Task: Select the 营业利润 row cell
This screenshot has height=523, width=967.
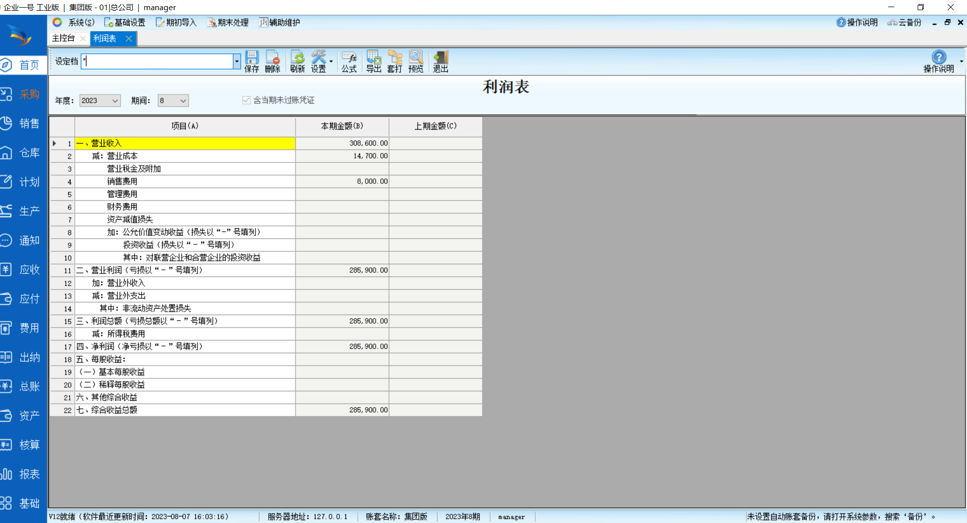Action: click(185, 270)
